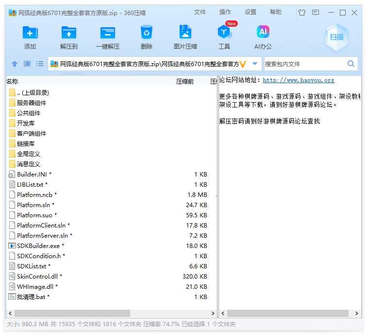Expand the address path dropdown arrow

click(x=255, y=64)
